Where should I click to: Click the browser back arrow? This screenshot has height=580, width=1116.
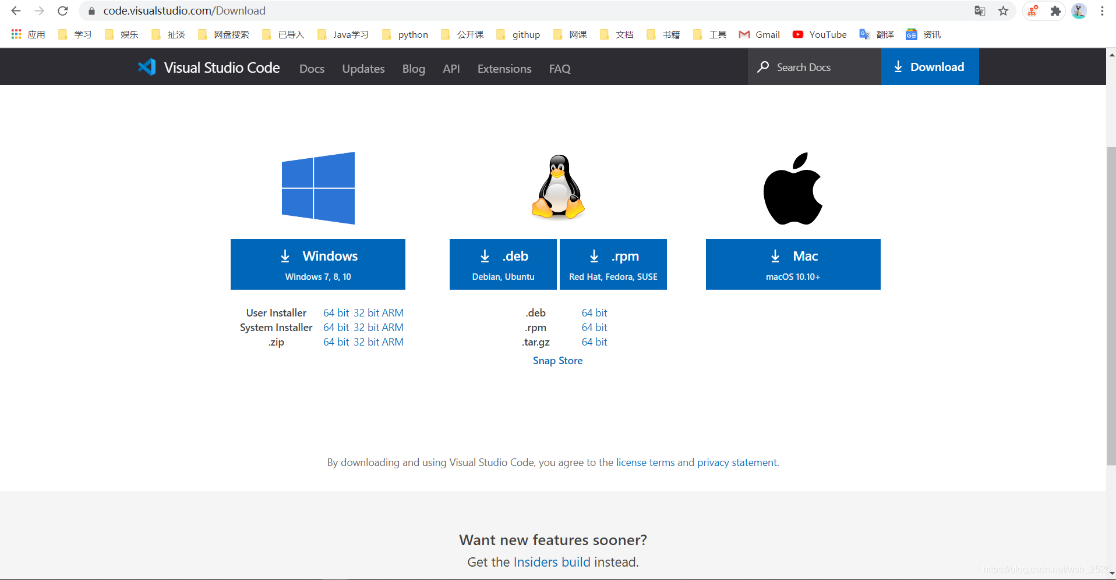[x=16, y=10]
